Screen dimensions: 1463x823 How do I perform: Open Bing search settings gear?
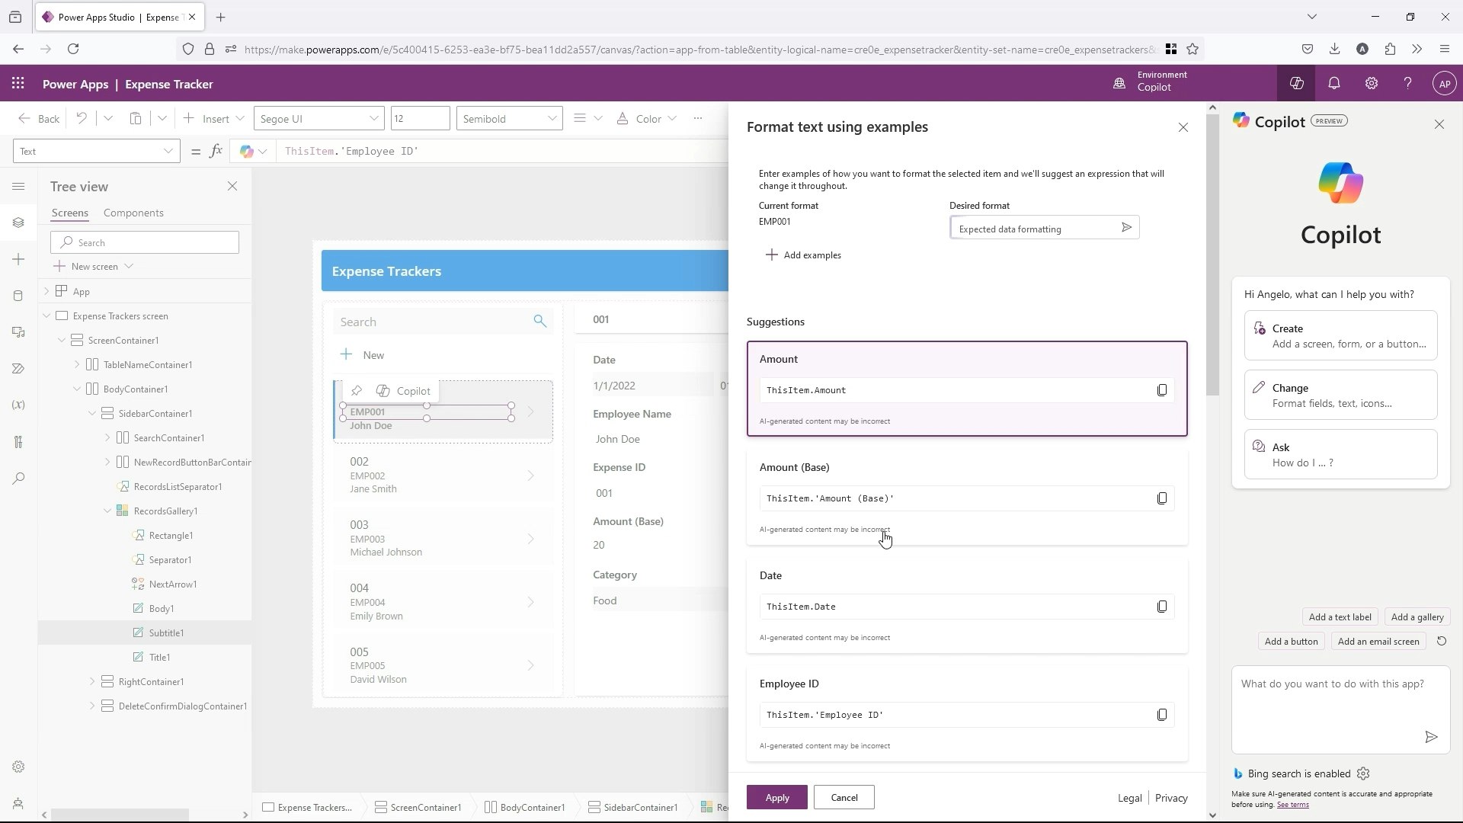pyautogui.click(x=1363, y=773)
